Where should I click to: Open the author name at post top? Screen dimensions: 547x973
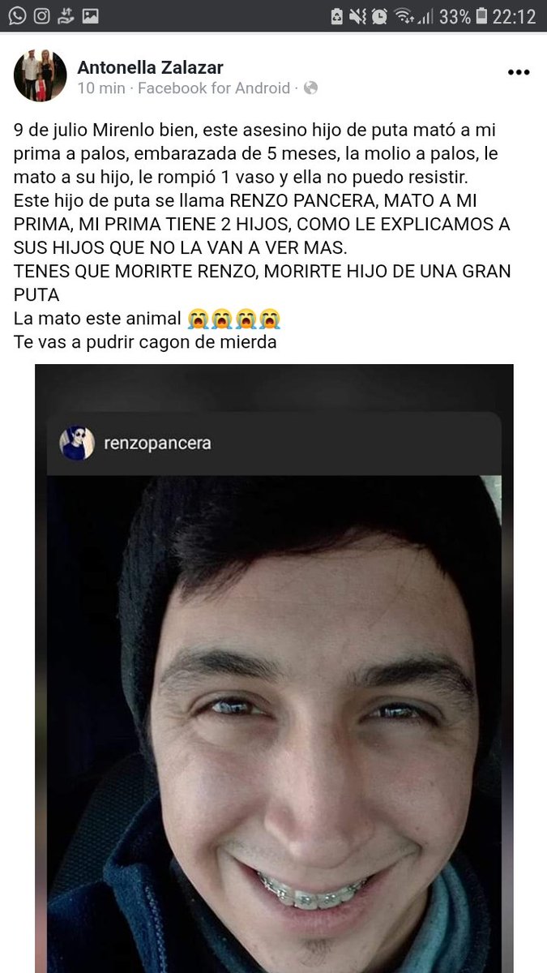click(x=150, y=67)
